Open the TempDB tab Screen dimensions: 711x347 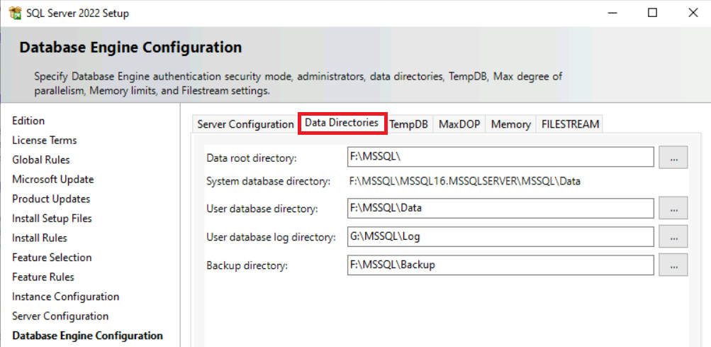(x=408, y=124)
